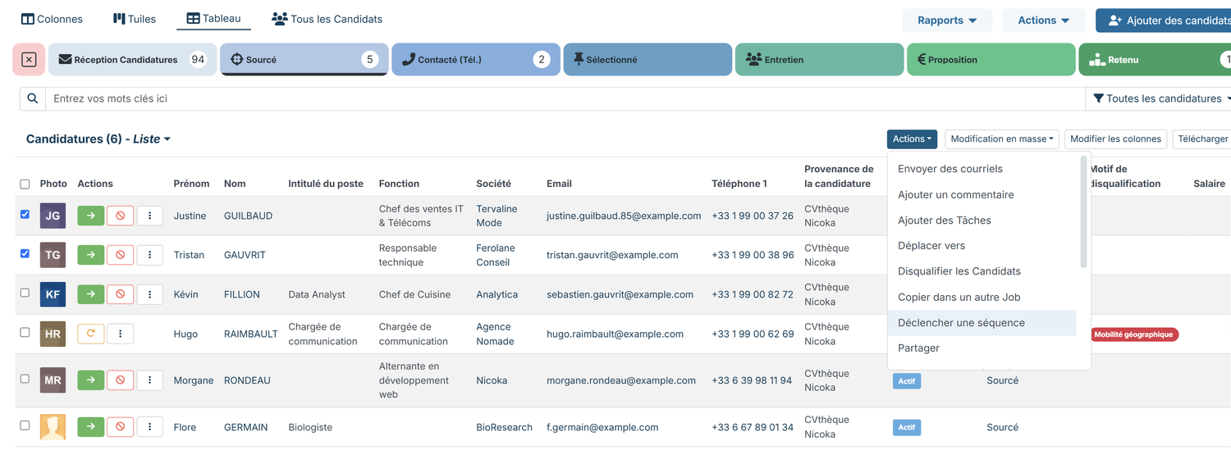This screenshot has width=1231, height=450.
Task: Open the Toutes les candidatures filter dropdown
Action: pyautogui.click(x=1162, y=98)
